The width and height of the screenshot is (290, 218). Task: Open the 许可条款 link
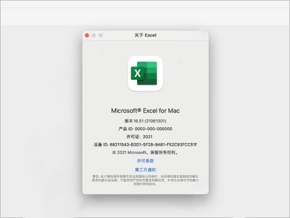[145, 161]
